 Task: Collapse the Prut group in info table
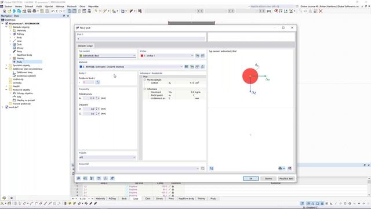point(141,77)
